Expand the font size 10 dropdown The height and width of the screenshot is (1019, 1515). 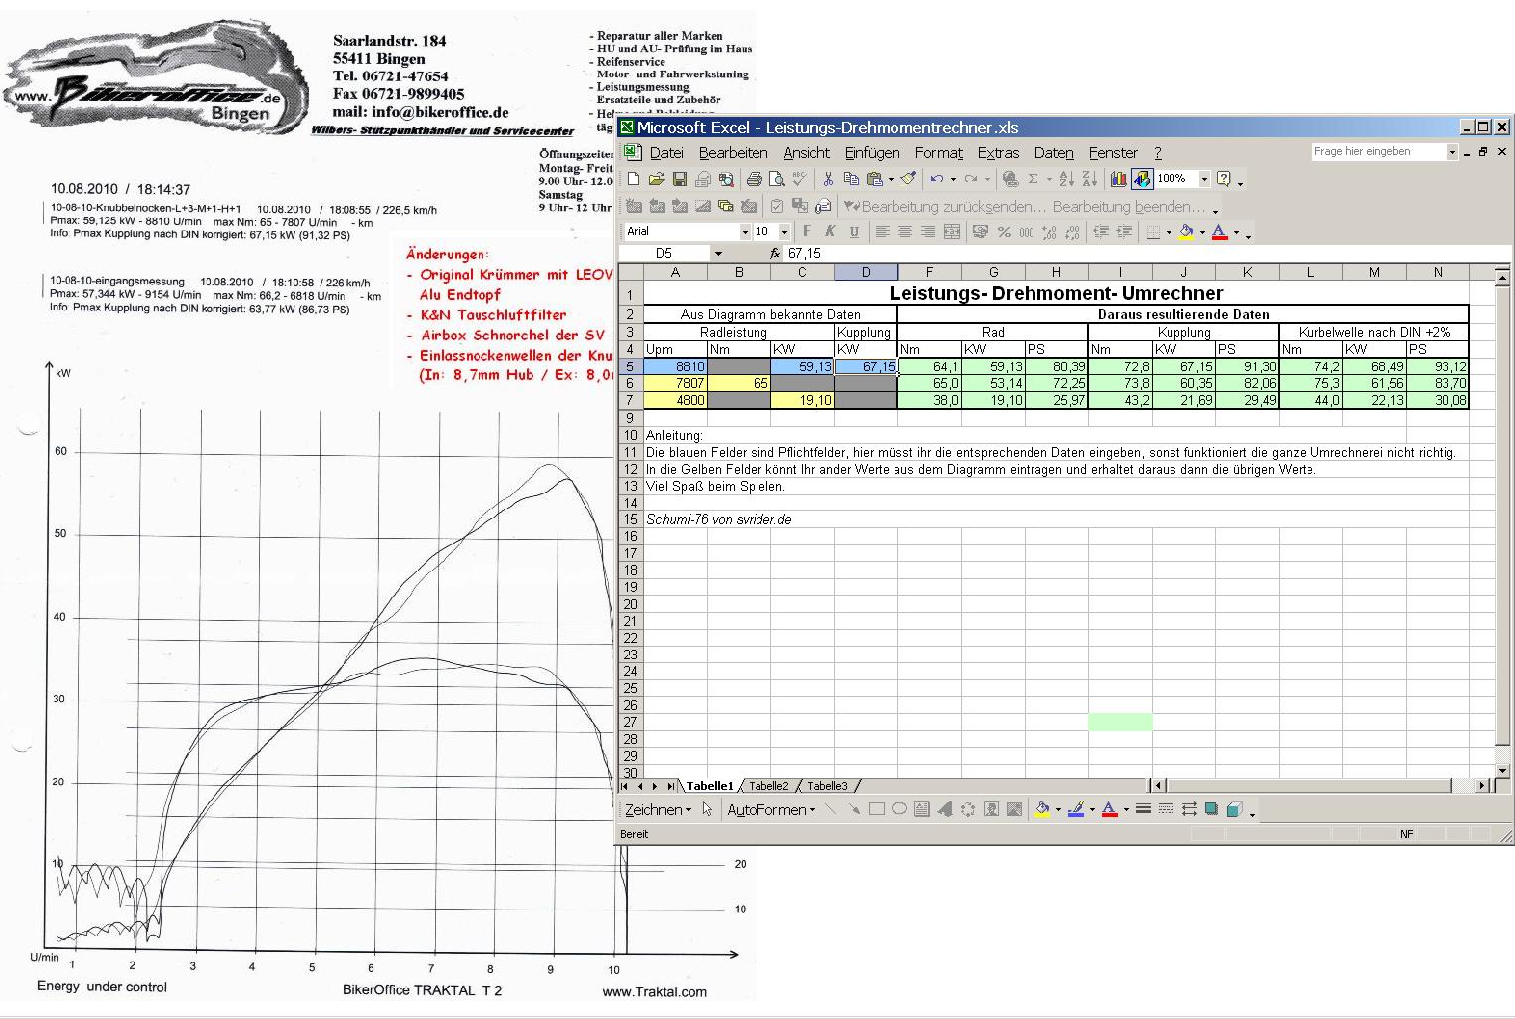tap(784, 232)
